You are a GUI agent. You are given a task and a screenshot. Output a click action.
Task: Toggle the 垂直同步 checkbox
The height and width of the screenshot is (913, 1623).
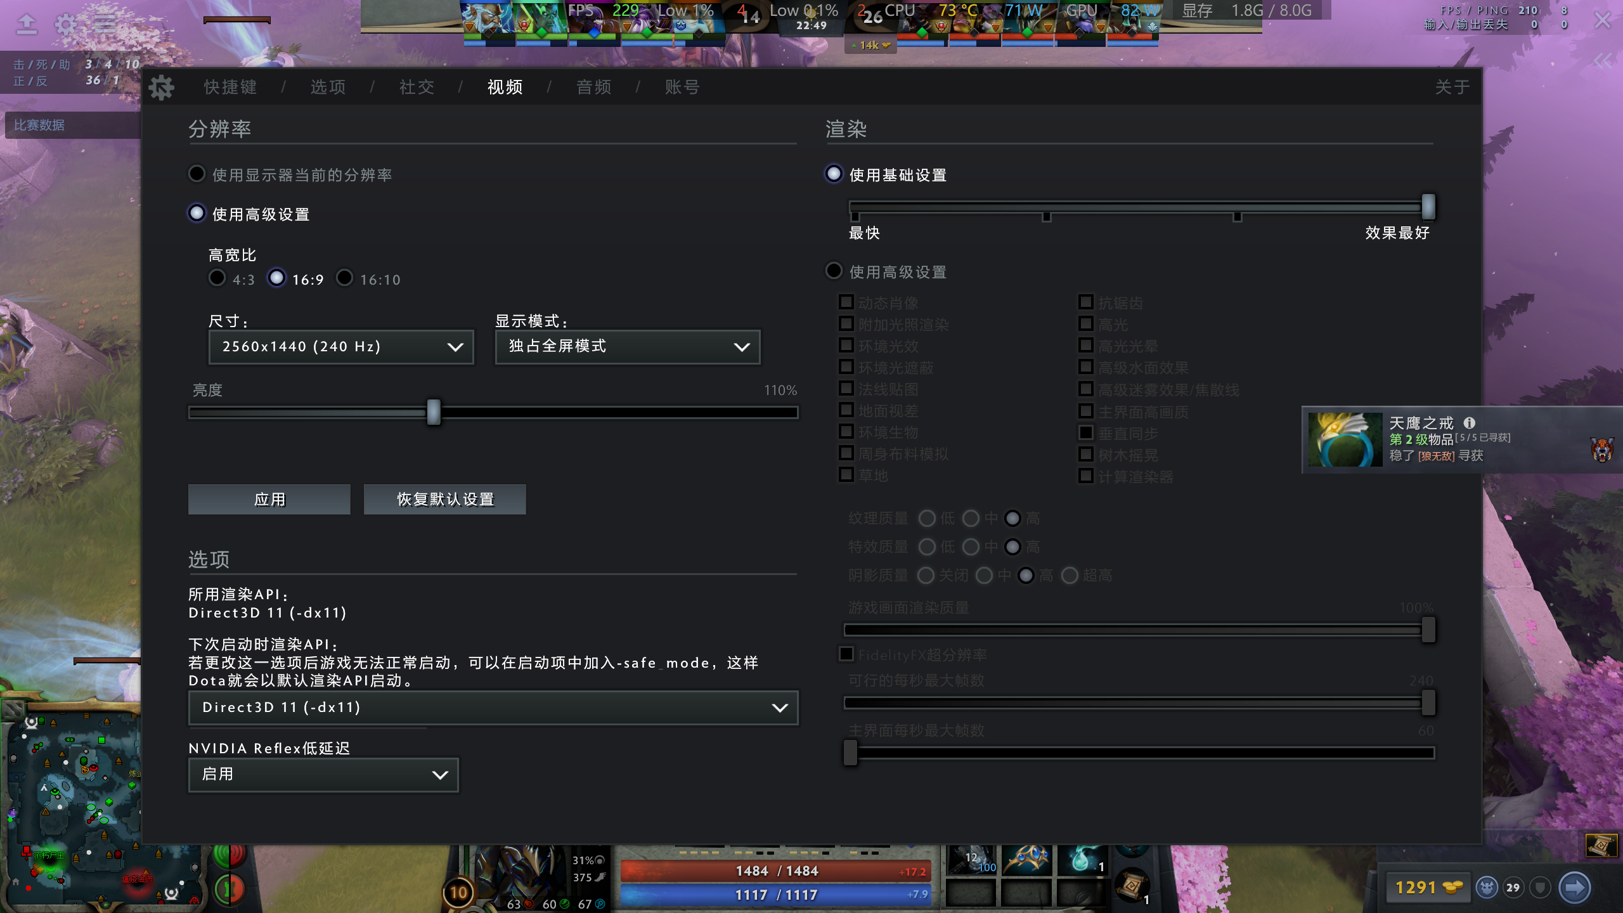pos(1086,432)
